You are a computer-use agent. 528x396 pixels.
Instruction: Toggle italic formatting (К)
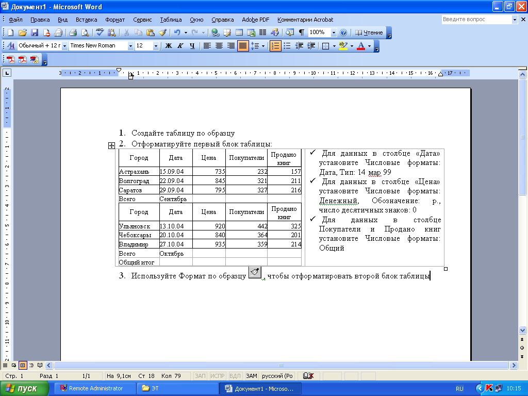point(180,46)
